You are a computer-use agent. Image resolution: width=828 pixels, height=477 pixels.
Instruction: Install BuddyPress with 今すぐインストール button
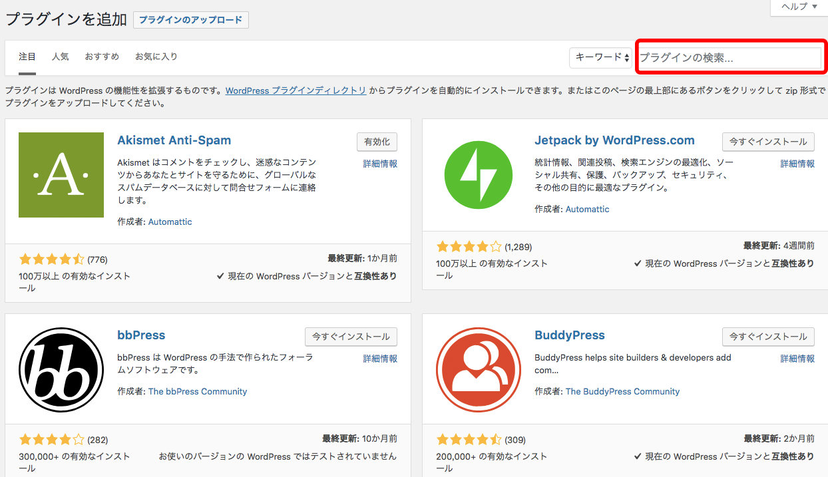coord(768,337)
